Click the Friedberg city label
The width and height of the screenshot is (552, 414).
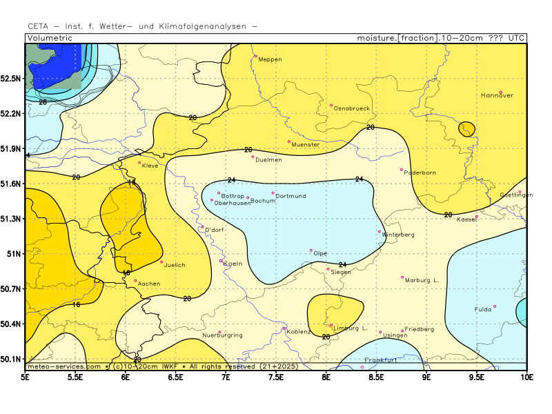[420, 330]
